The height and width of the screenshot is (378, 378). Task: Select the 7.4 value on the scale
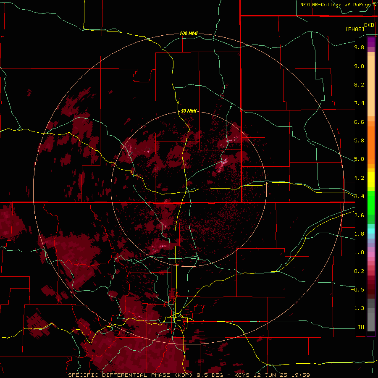359,103
